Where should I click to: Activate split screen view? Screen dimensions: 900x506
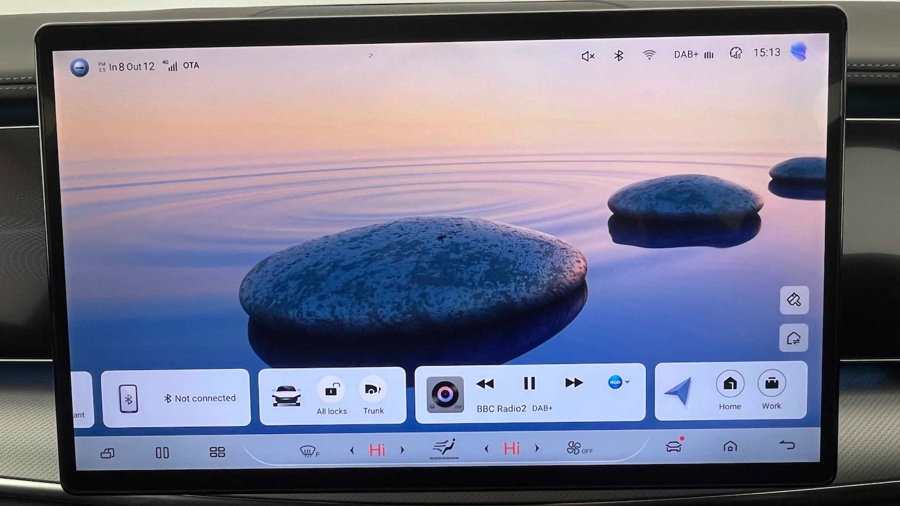click(162, 453)
